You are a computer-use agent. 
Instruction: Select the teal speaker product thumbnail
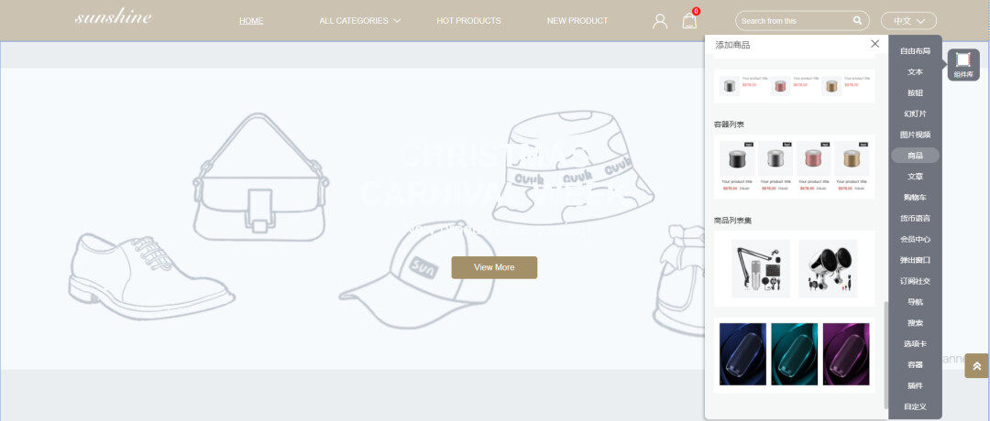(795, 353)
